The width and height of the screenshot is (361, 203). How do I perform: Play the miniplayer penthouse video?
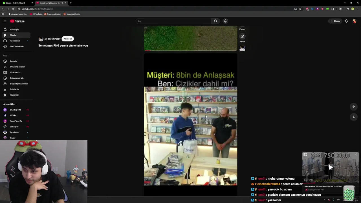point(331,167)
